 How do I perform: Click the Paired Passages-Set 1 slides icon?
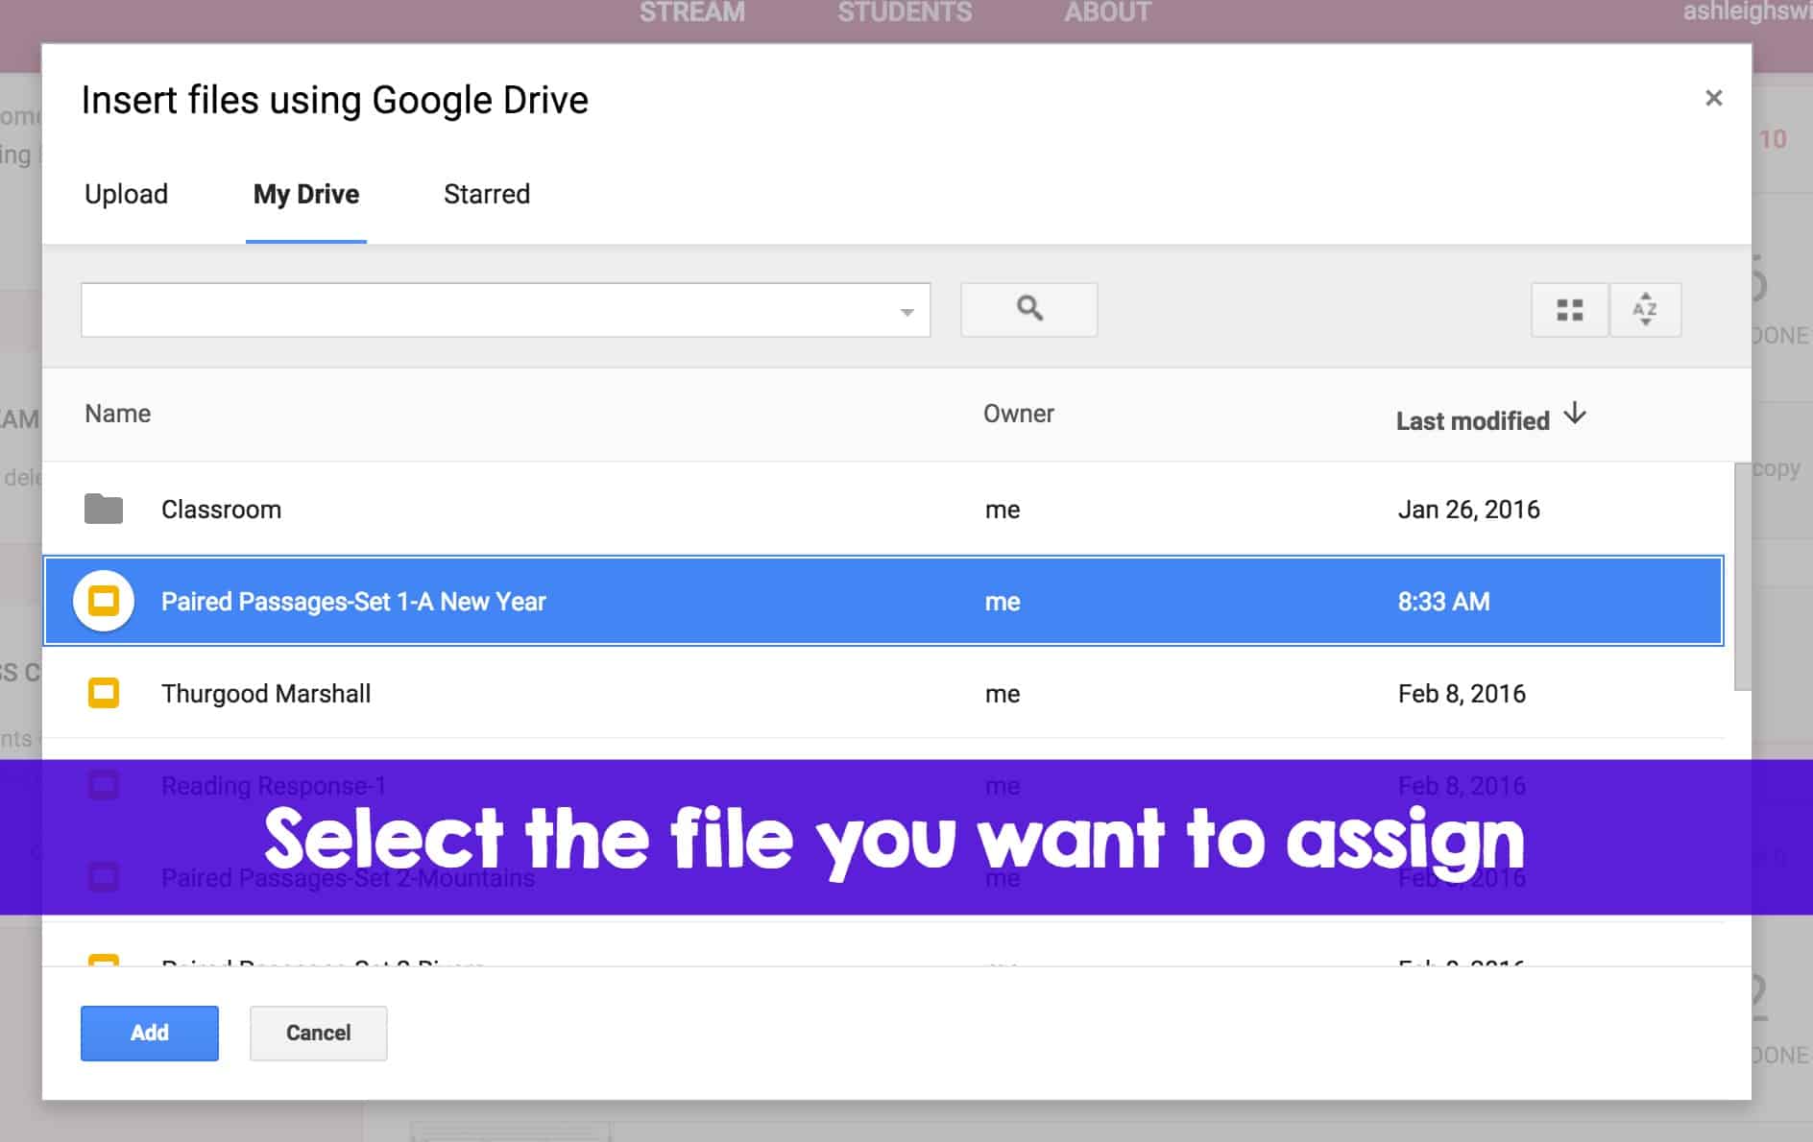click(x=104, y=601)
